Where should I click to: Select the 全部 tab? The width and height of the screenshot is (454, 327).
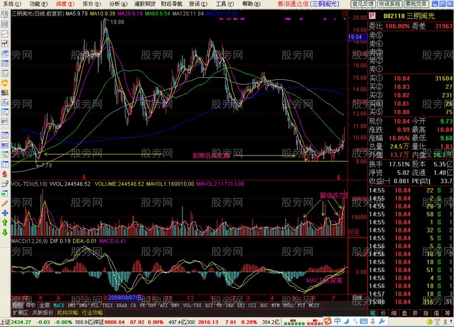click(x=44, y=306)
